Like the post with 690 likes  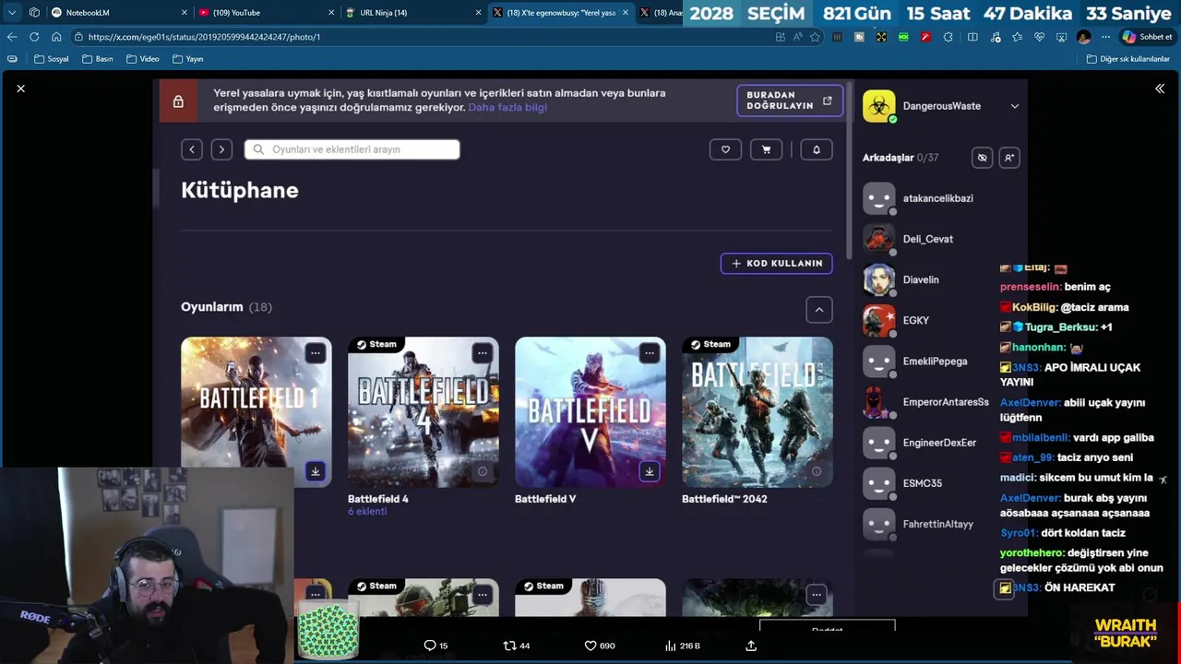click(x=600, y=646)
